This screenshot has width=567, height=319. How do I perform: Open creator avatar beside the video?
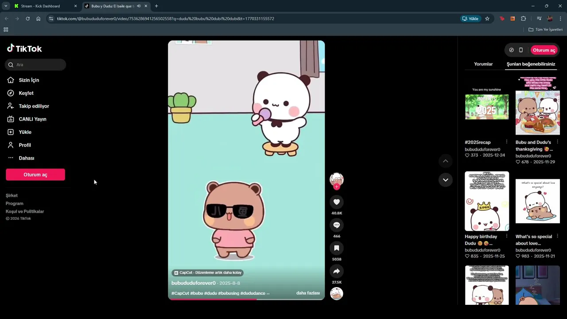pyautogui.click(x=337, y=179)
